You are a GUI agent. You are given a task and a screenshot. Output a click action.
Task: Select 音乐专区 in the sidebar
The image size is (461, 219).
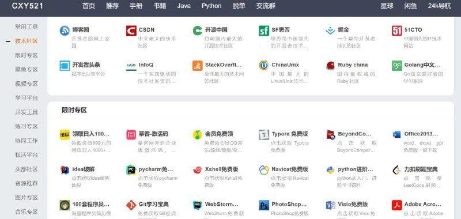(27, 212)
